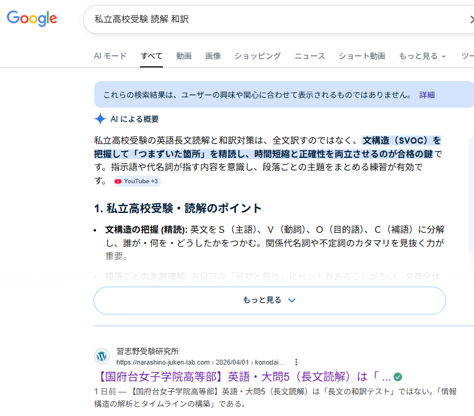Open the ショート動画 tab
The height and width of the screenshot is (416, 474).
[362, 56]
